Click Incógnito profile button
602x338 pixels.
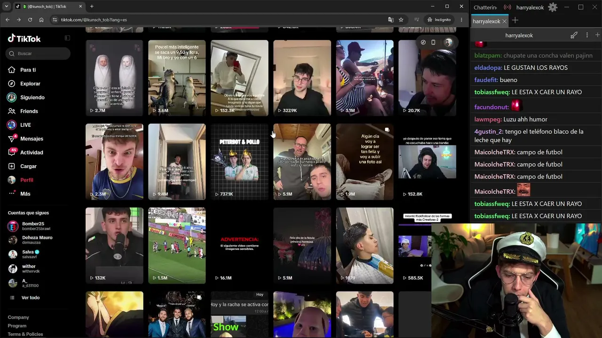click(439, 20)
